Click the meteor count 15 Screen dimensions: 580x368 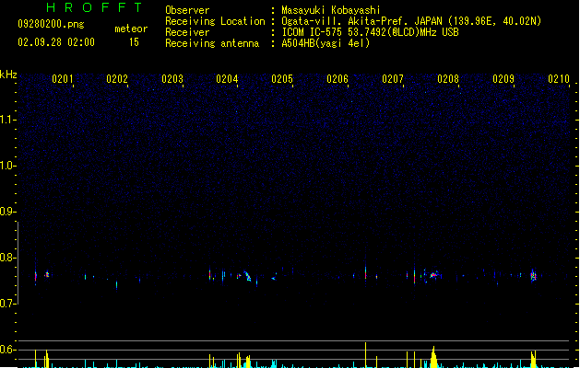134,42
